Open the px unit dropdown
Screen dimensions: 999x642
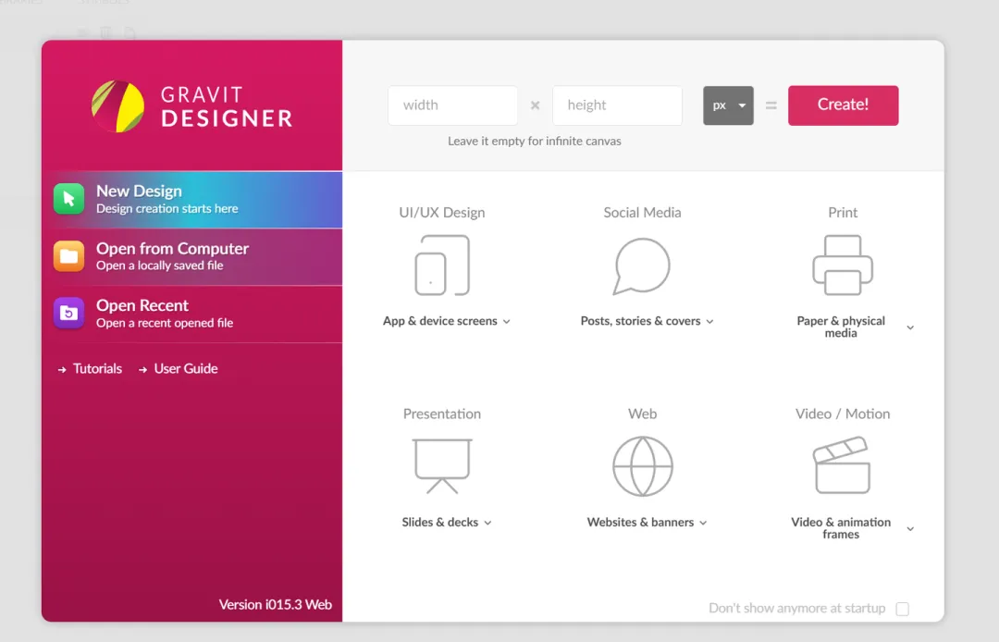tap(728, 105)
